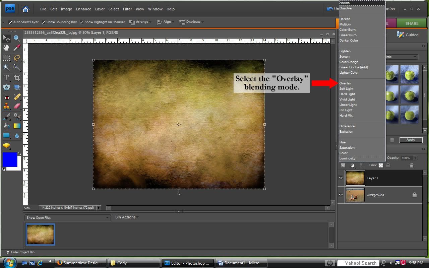Select the Move tool
Screen dimensions: 429x268
6,39
